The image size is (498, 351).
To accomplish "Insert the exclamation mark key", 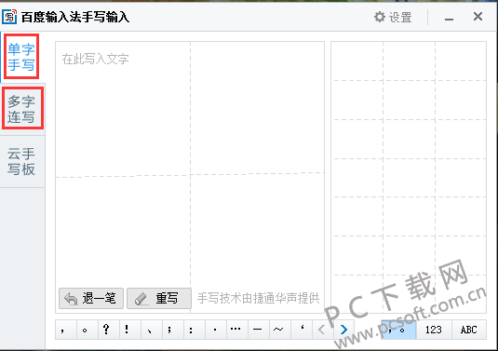I will 130,330.
